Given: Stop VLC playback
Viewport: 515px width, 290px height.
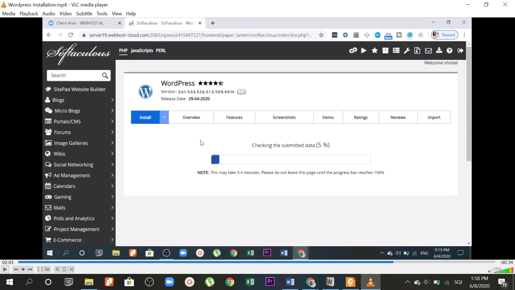Looking at the screenshot, I should [23, 269].
